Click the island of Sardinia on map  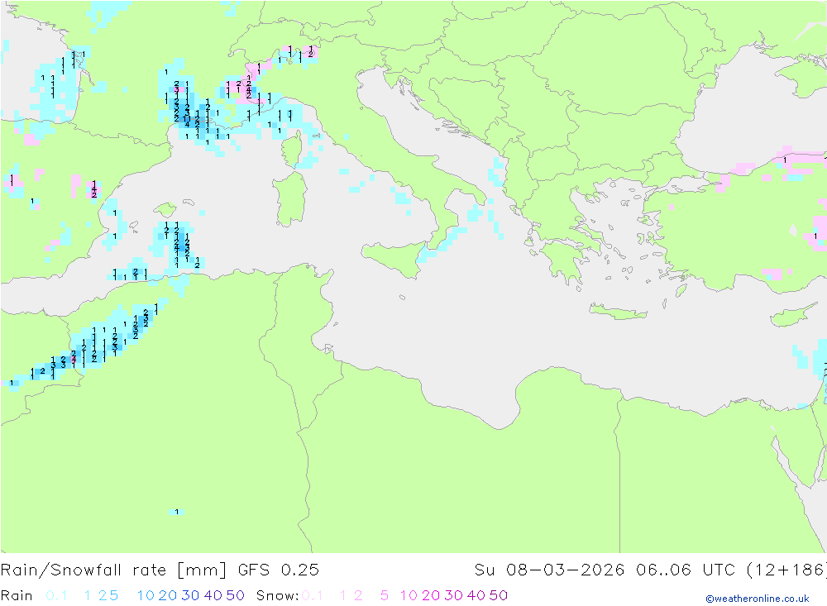(290, 198)
